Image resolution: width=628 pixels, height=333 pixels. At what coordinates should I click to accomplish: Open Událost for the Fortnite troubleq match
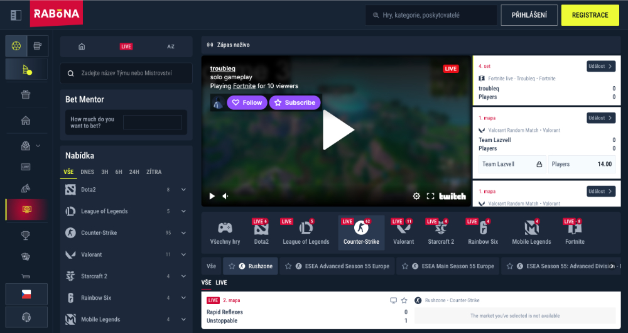click(601, 66)
